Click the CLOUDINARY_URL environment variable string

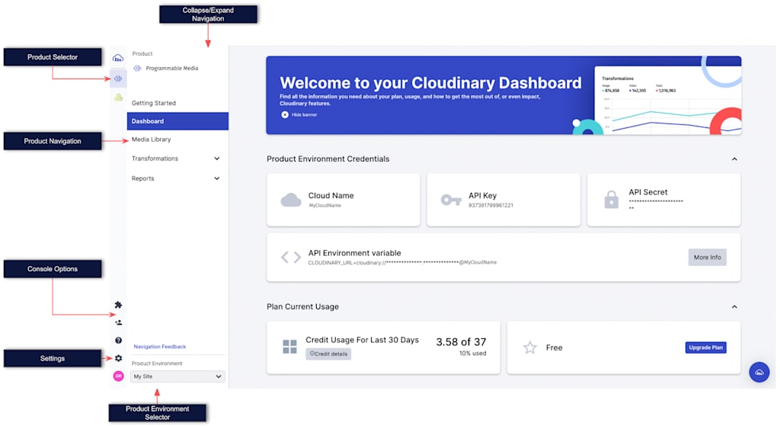click(x=402, y=262)
